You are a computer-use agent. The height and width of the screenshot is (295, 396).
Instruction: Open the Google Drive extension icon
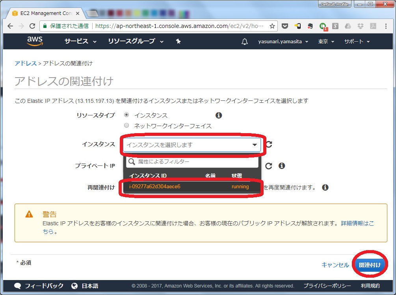pos(348,26)
